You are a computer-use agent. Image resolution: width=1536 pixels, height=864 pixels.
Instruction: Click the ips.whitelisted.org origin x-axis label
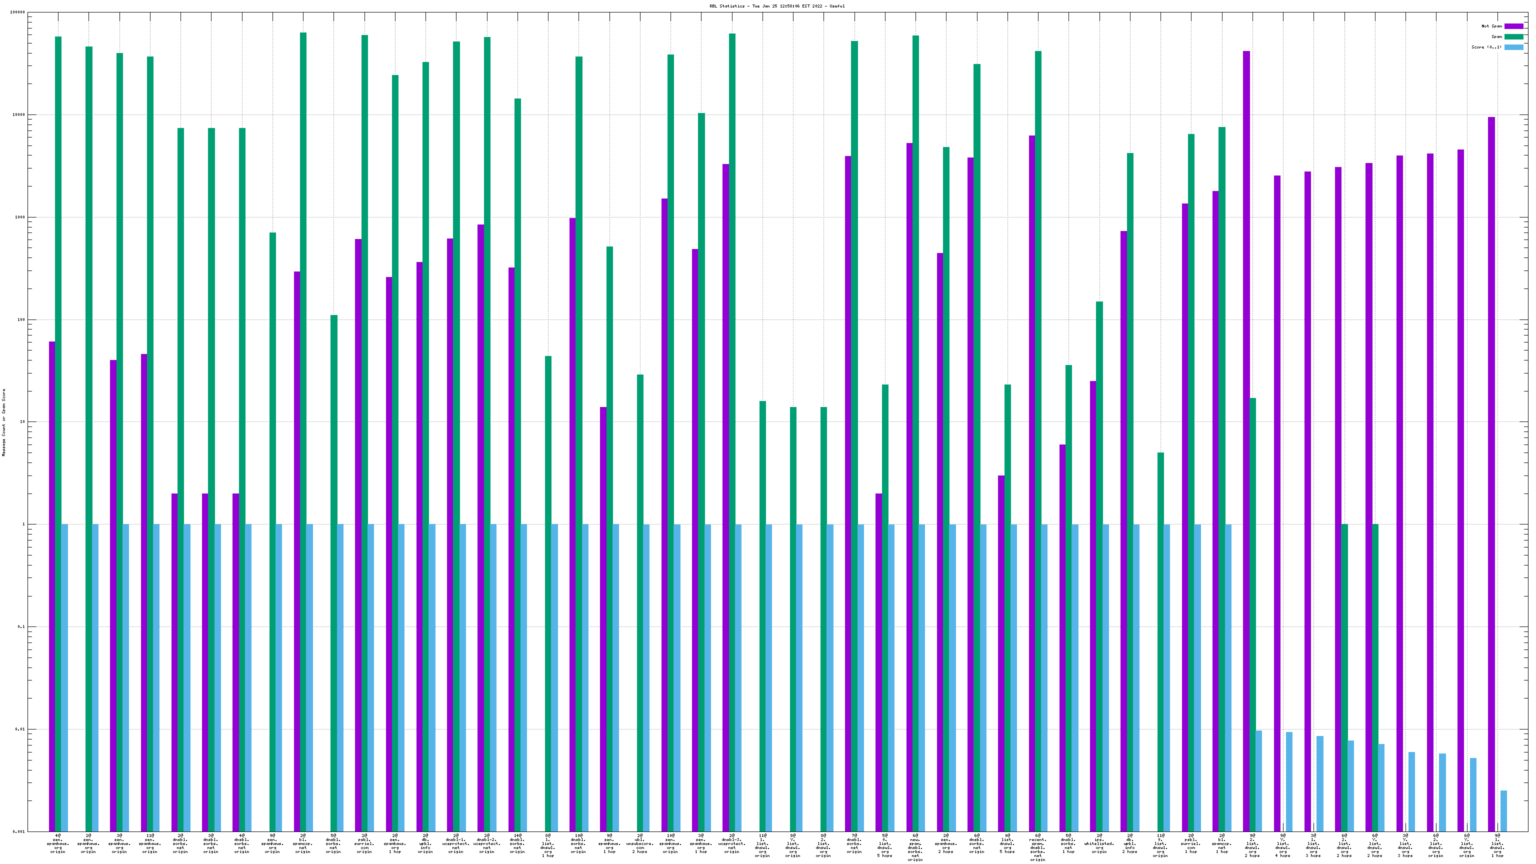tap(1099, 843)
